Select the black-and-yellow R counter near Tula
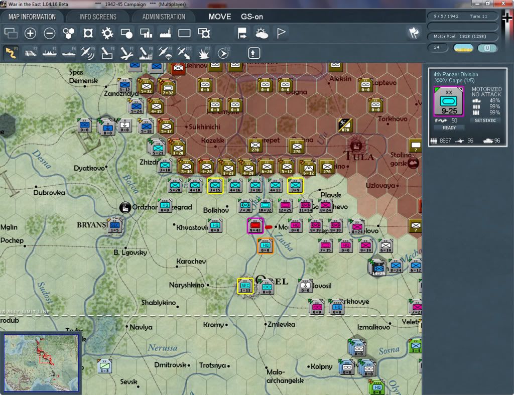 pos(345,125)
